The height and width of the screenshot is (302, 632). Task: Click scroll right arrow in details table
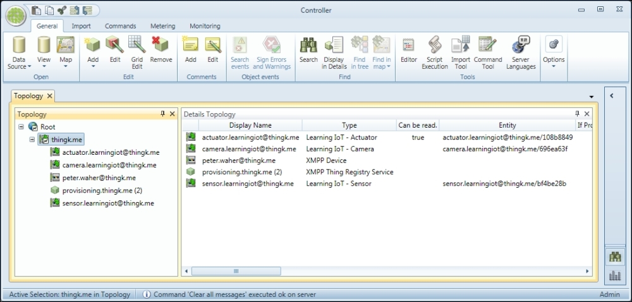click(587, 272)
